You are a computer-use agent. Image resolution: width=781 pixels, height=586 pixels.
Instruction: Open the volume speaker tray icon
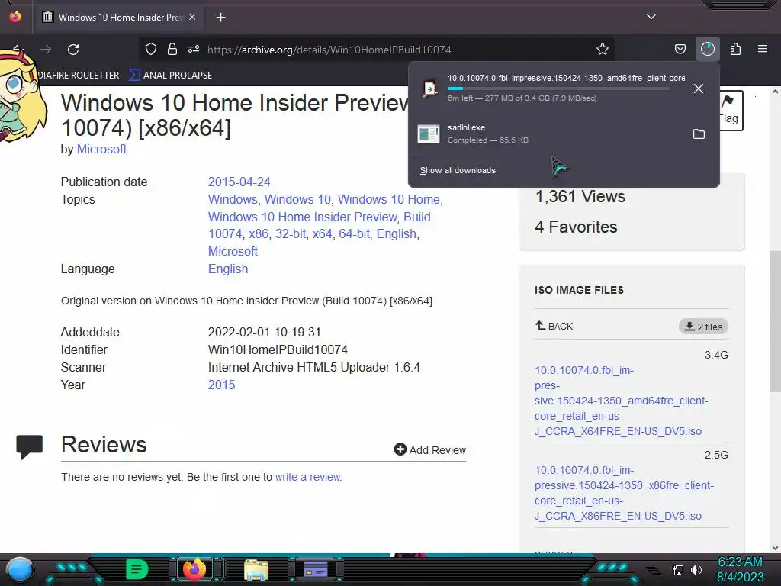click(696, 569)
